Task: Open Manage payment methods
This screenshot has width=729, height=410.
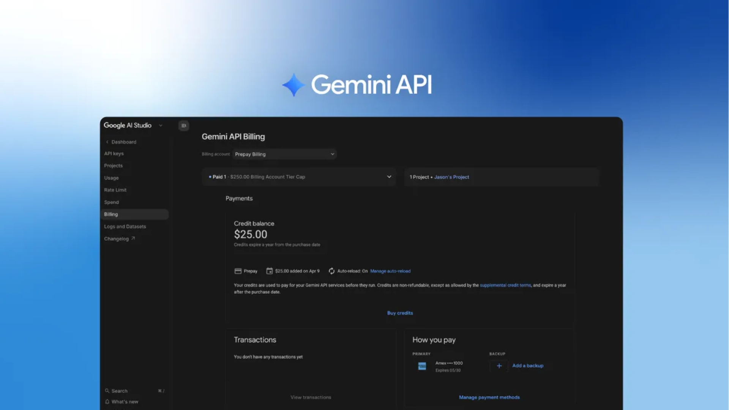Action: [489, 397]
